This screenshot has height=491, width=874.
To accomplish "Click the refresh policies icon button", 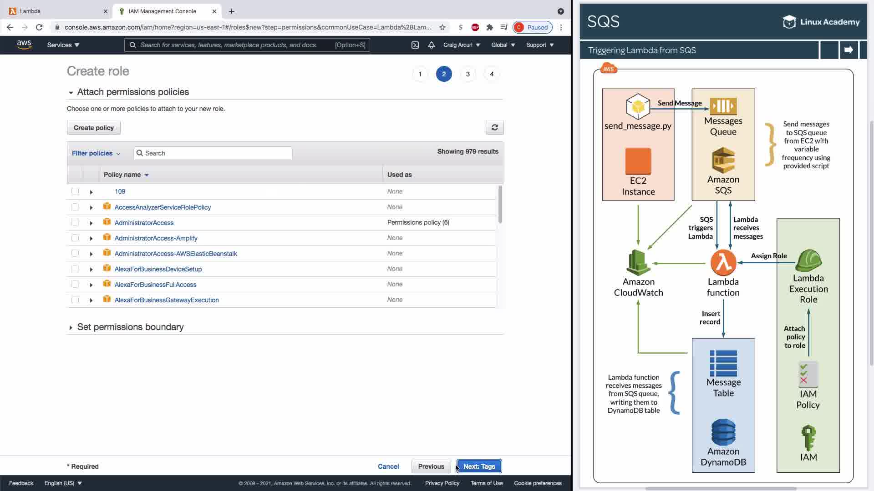I will coord(494,128).
